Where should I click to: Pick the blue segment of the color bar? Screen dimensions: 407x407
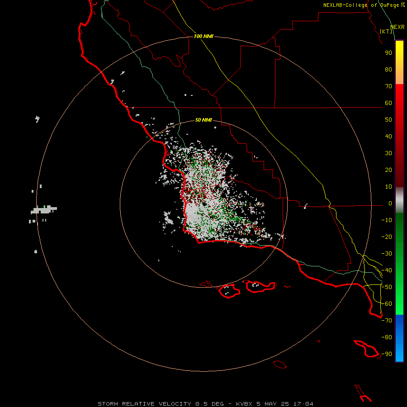tap(399, 338)
